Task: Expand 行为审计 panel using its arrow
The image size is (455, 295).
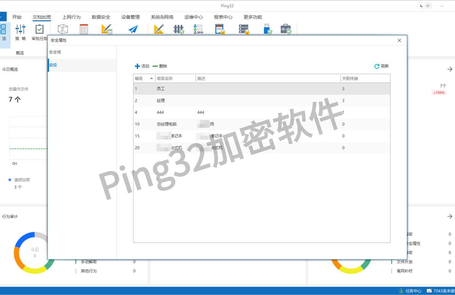Action: pos(450,216)
